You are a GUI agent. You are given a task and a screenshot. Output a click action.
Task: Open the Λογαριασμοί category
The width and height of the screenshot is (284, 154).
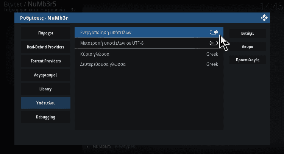point(46,75)
